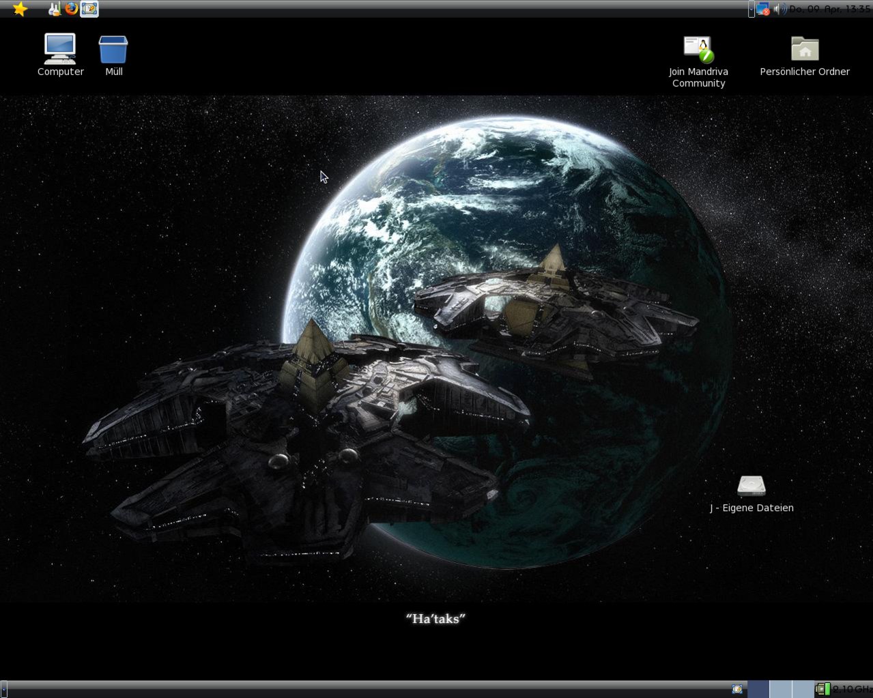873x698 pixels.
Task: Switch to the second workspace in pager
Action: coord(780,689)
